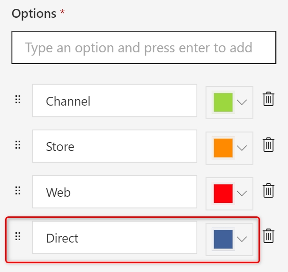
Task: Click inside the Direct option text field
Action: click(x=114, y=238)
